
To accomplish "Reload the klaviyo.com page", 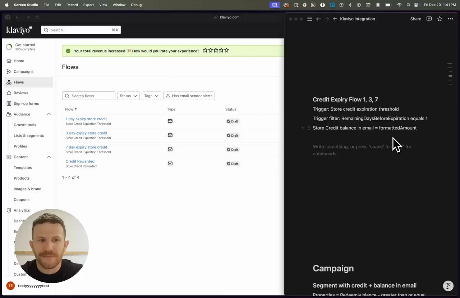I will 37,17.
